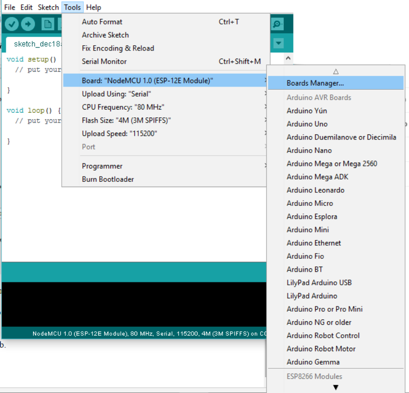This screenshot has height=393, width=409.
Task: Click editor scrollbar up arrow
Action: click(288, 58)
